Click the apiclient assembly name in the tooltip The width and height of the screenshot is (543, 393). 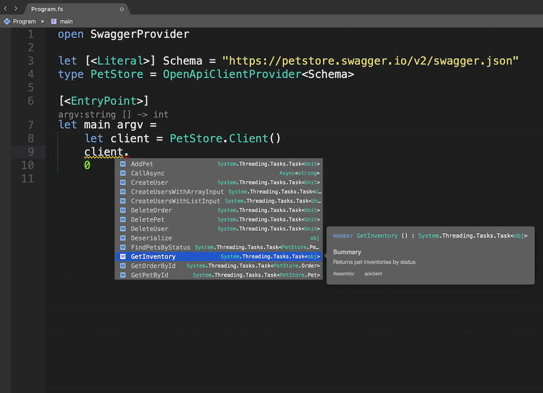tap(373, 274)
